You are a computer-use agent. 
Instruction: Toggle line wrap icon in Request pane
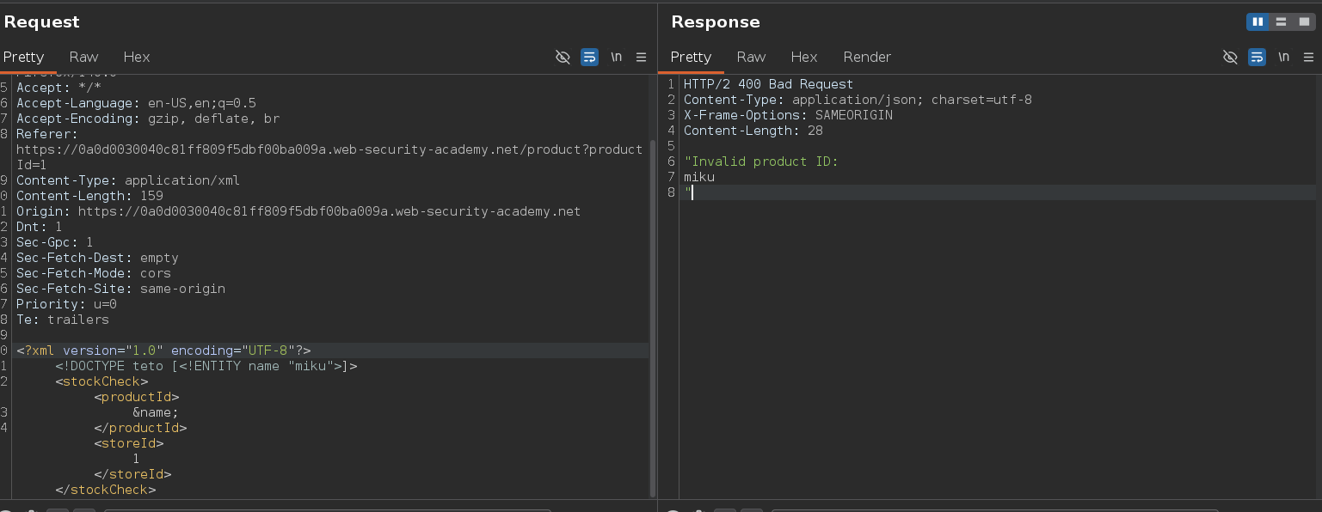coord(589,57)
